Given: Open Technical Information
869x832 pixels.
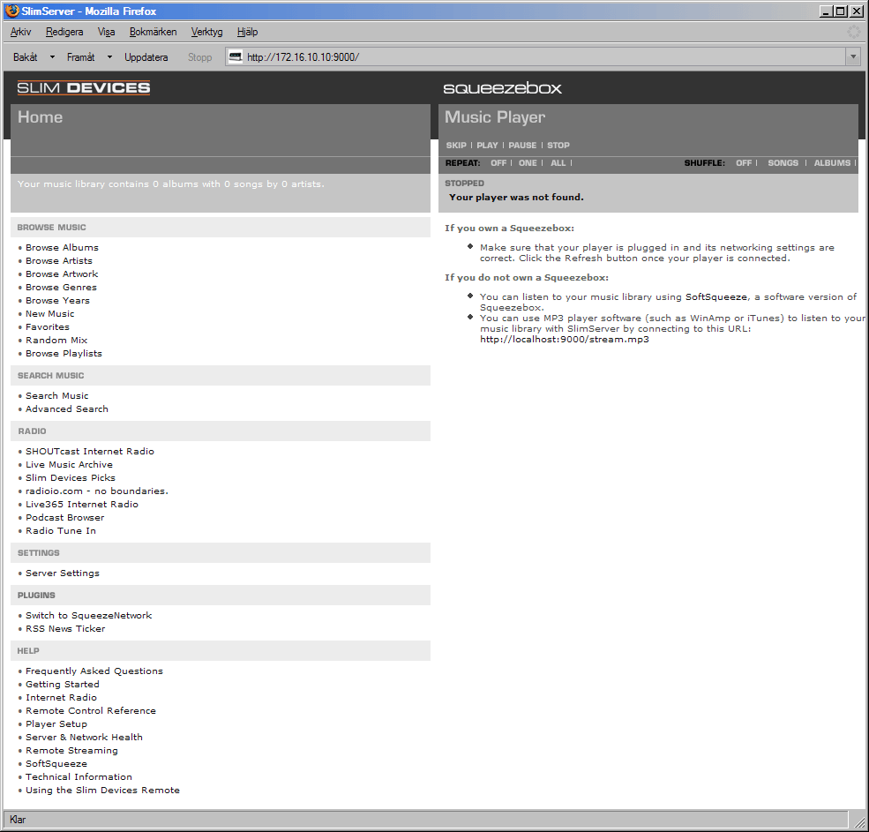Looking at the screenshot, I should point(79,777).
